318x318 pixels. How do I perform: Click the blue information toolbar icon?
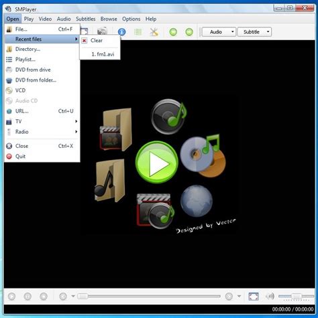[121, 32]
